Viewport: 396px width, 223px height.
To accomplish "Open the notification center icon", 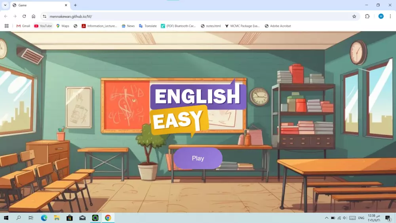I will coord(388,218).
